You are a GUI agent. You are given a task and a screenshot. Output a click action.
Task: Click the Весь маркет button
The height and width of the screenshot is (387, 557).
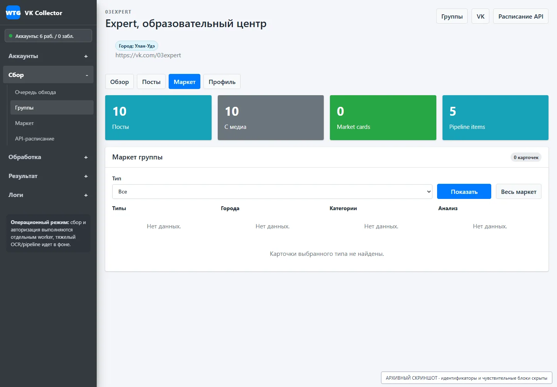click(x=519, y=192)
